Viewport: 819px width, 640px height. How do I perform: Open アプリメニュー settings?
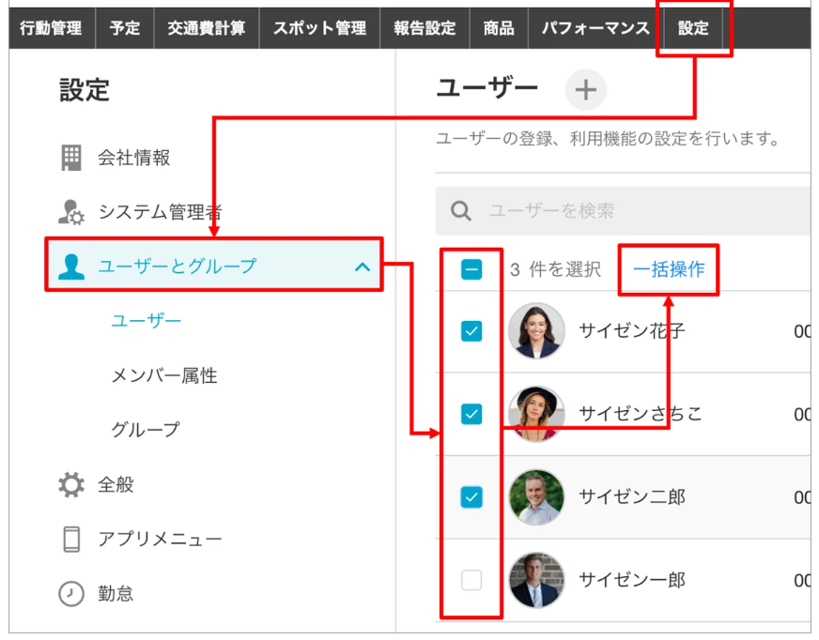pyautogui.click(x=161, y=539)
